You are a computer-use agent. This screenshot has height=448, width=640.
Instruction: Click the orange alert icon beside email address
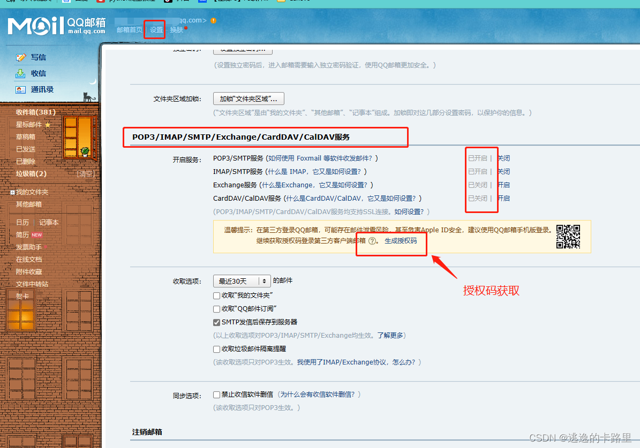pos(214,20)
